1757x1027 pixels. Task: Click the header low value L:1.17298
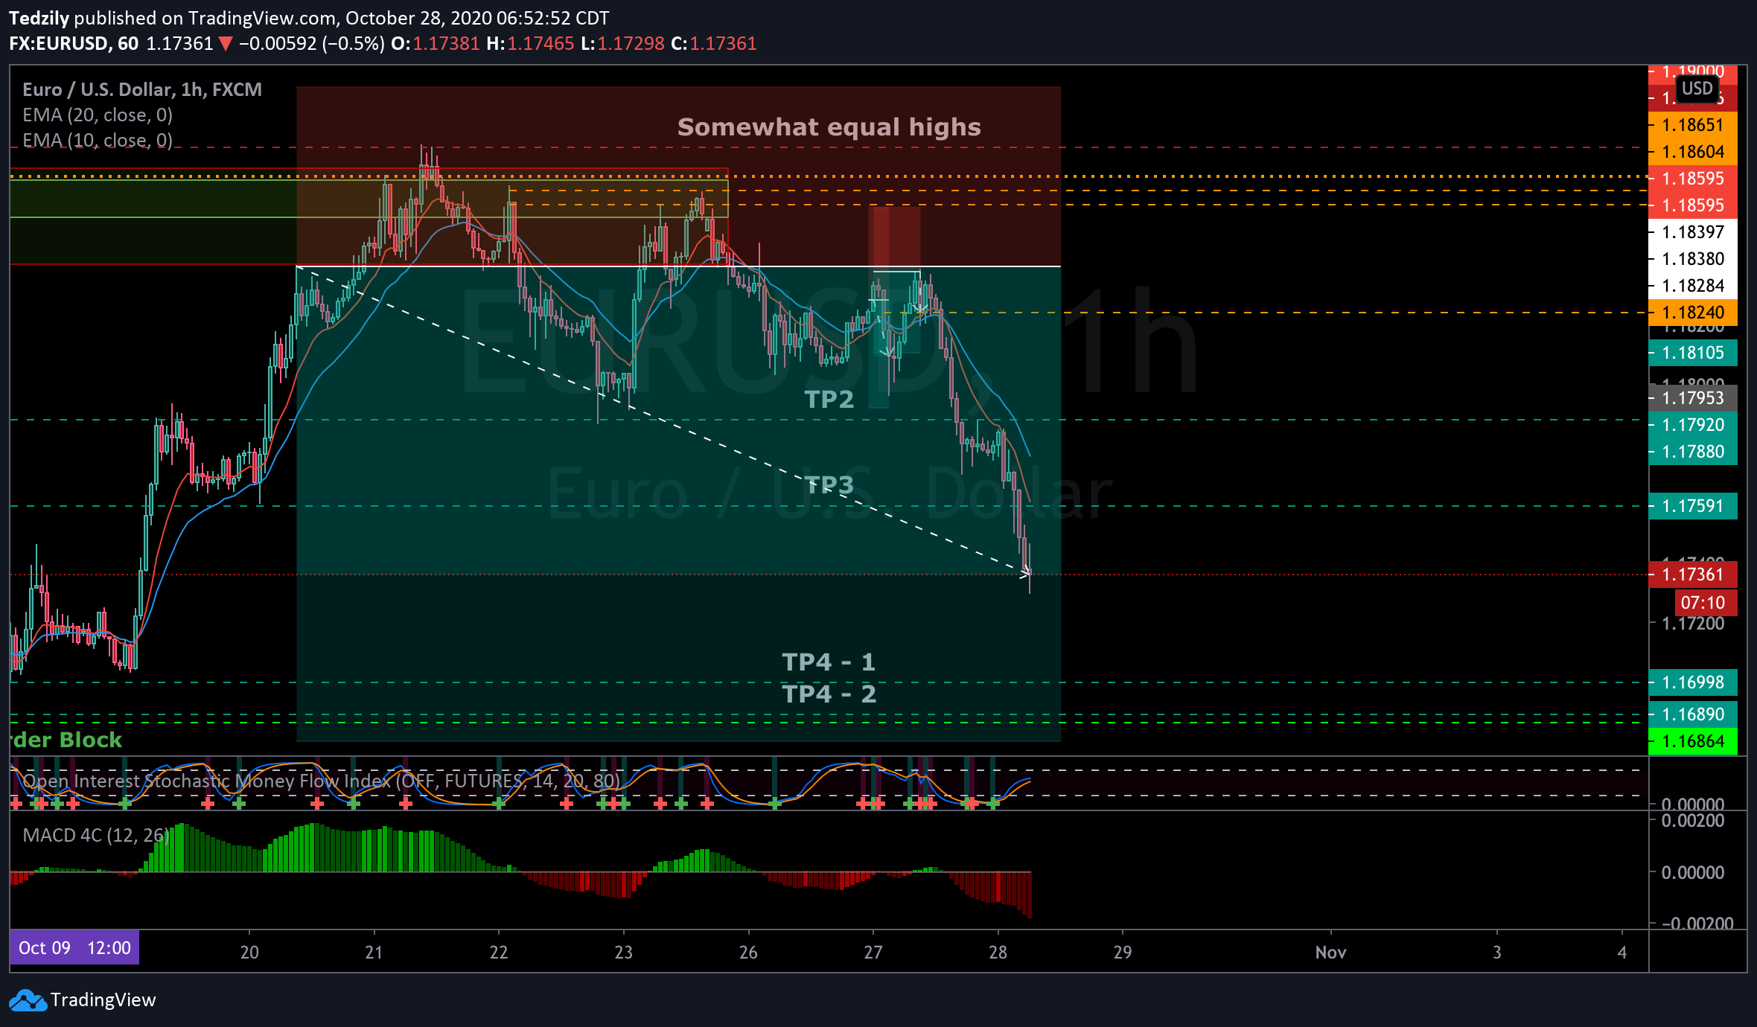[622, 44]
